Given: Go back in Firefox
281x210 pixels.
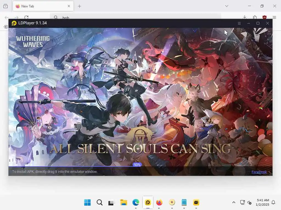Looking at the screenshot, I should pyautogui.click(x=7, y=17).
